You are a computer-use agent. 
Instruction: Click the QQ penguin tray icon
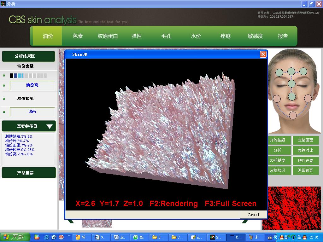[281, 237]
